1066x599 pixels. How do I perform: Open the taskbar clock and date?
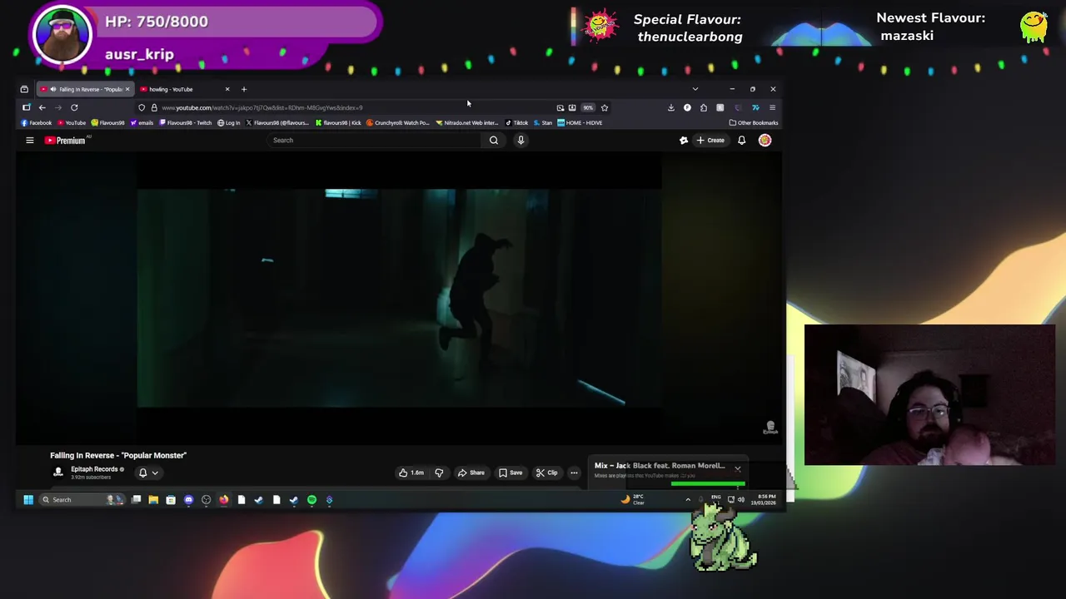763,500
